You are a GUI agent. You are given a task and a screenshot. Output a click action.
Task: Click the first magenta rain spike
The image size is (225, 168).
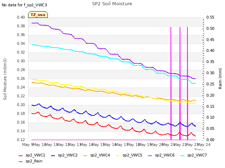point(171,83)
